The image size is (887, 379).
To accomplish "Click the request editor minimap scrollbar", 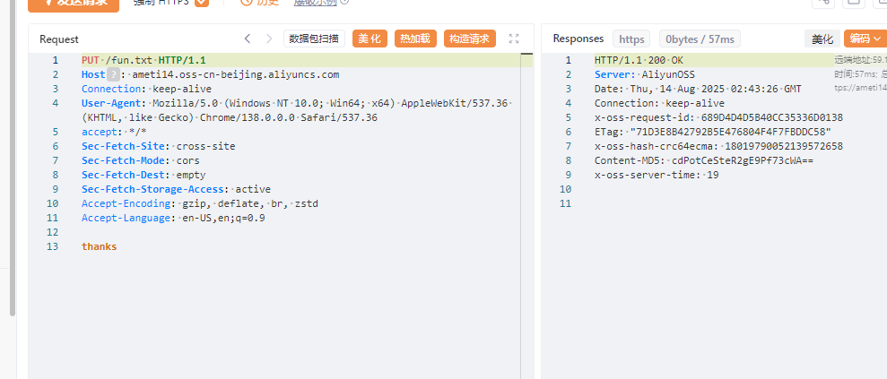I will (x=526, y=215).
